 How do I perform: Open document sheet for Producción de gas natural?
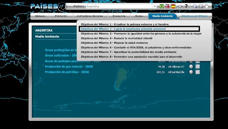(x=197, y=66)
